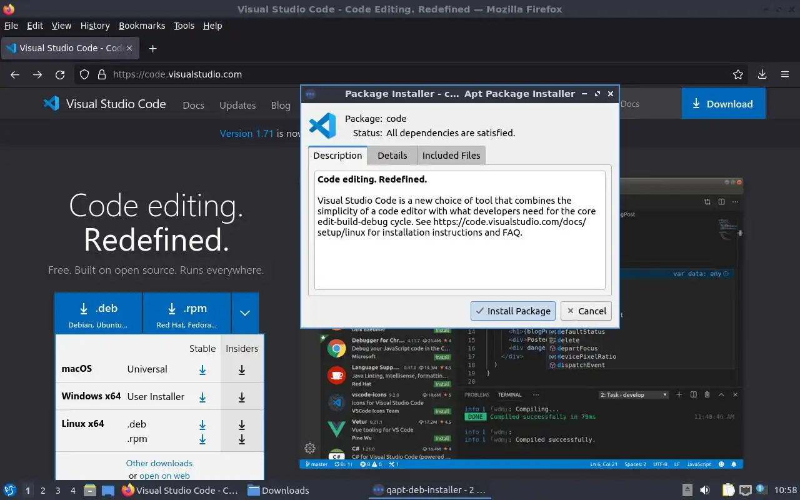The image size is (800, 500).
Task: Download Linux .rpm Insiders arrow
Action: (242, 439)
